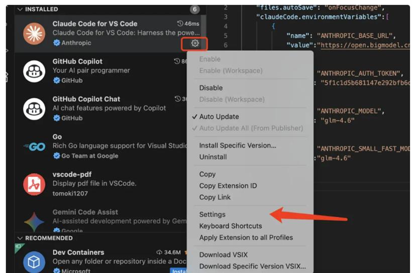Click the Claude Code extension logo icon
This screenshot has height=273, width=412.
(34, 33)
